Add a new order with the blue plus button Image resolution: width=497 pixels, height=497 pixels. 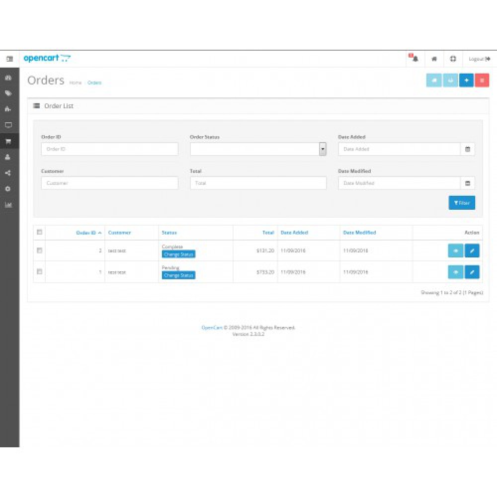pyautogui.click(x=466, y=80)
